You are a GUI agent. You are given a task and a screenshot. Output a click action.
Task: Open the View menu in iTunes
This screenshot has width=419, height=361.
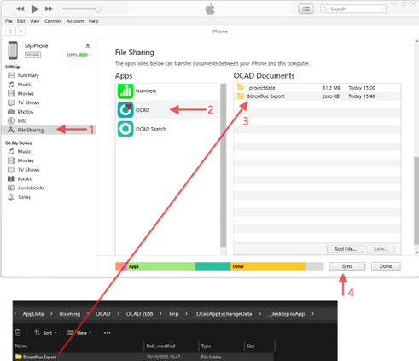coord(35,21)
